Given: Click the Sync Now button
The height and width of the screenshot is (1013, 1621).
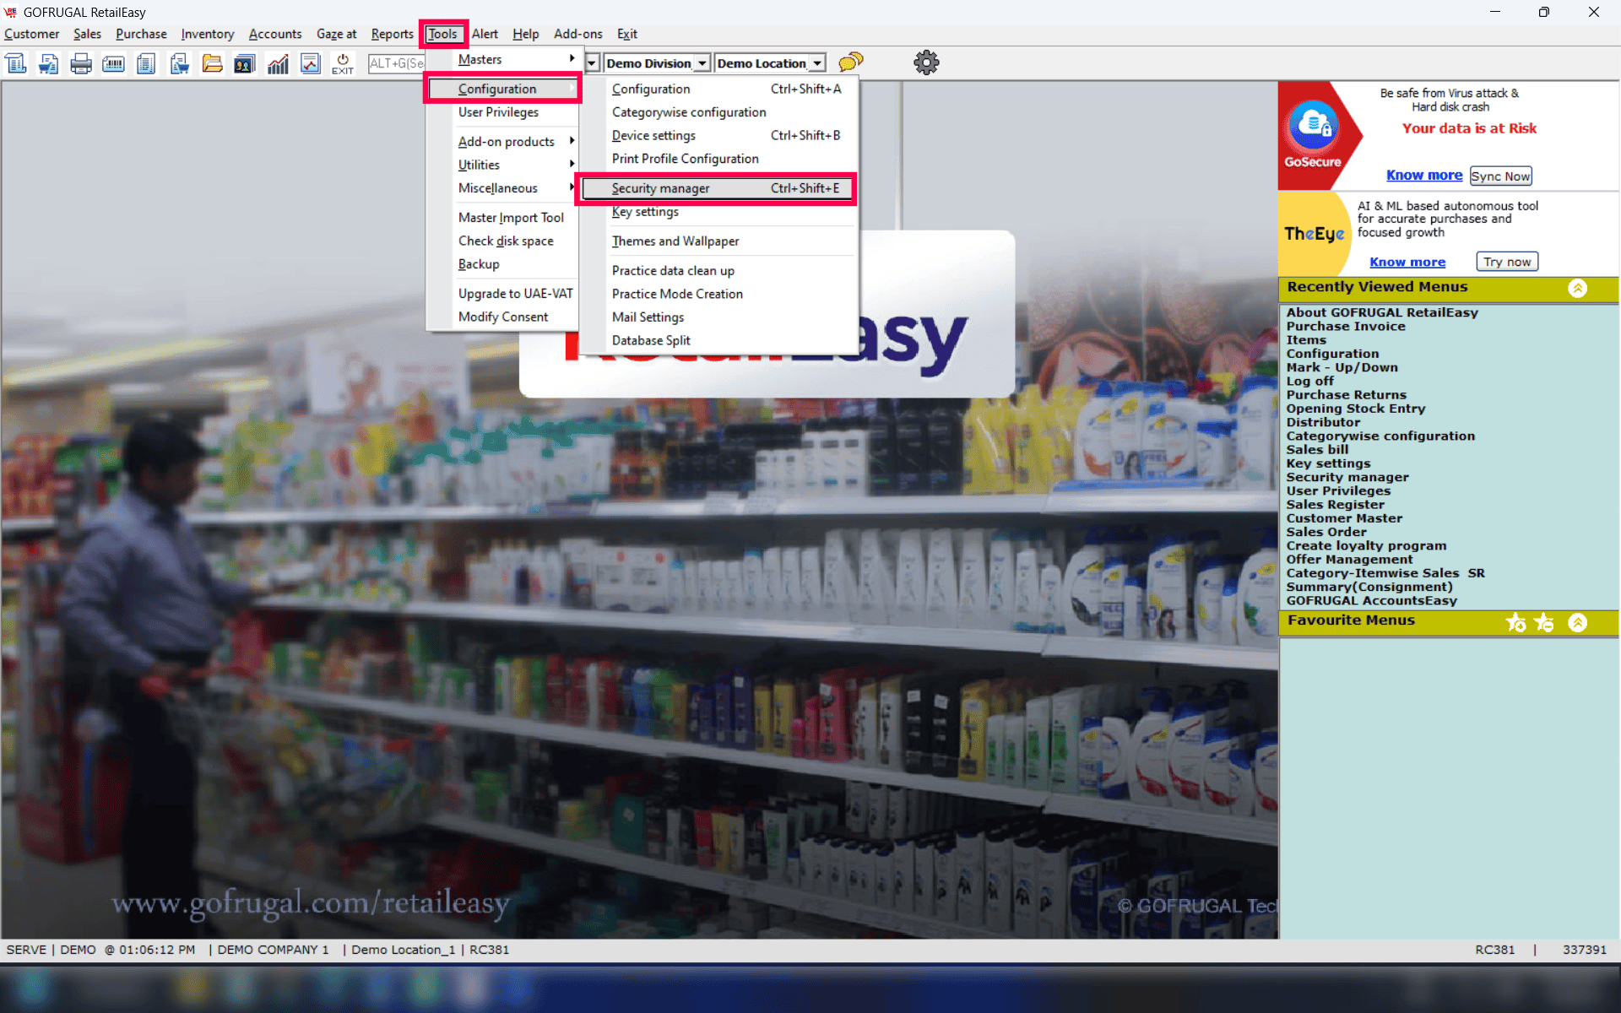Looking at the screenshot, I should pos(1500,176).
